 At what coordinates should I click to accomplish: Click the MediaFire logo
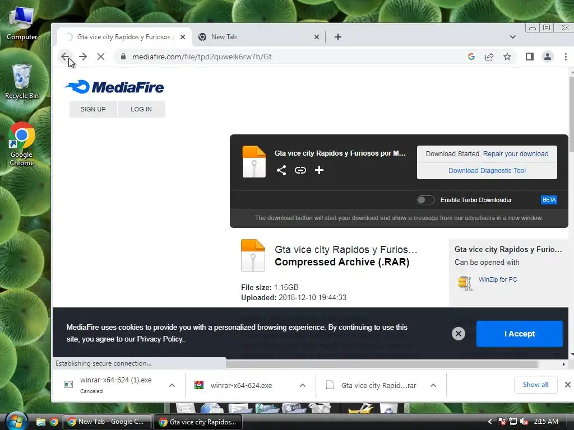pyautogui.click(x=114, y=87)
